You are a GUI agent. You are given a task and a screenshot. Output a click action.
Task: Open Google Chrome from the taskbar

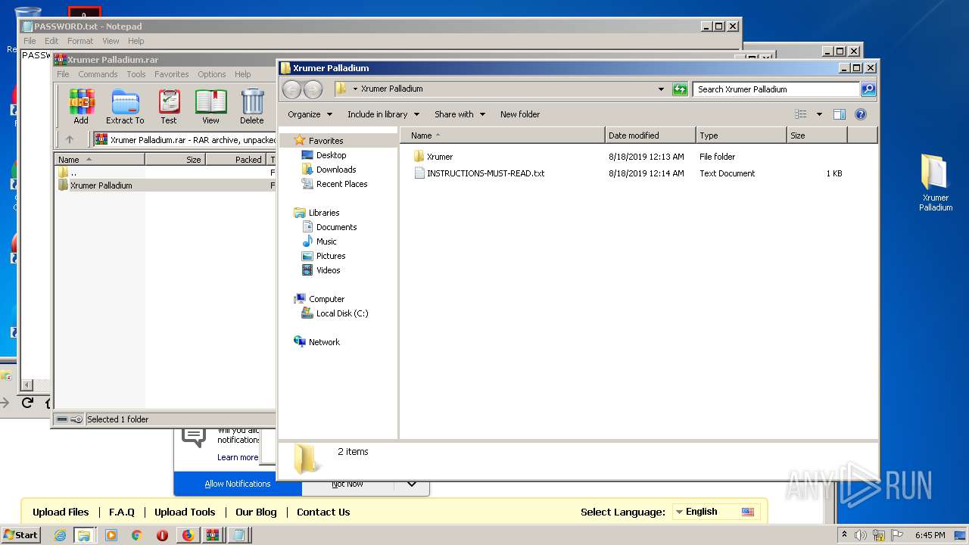pyautogui.click(x=136, y=535)
